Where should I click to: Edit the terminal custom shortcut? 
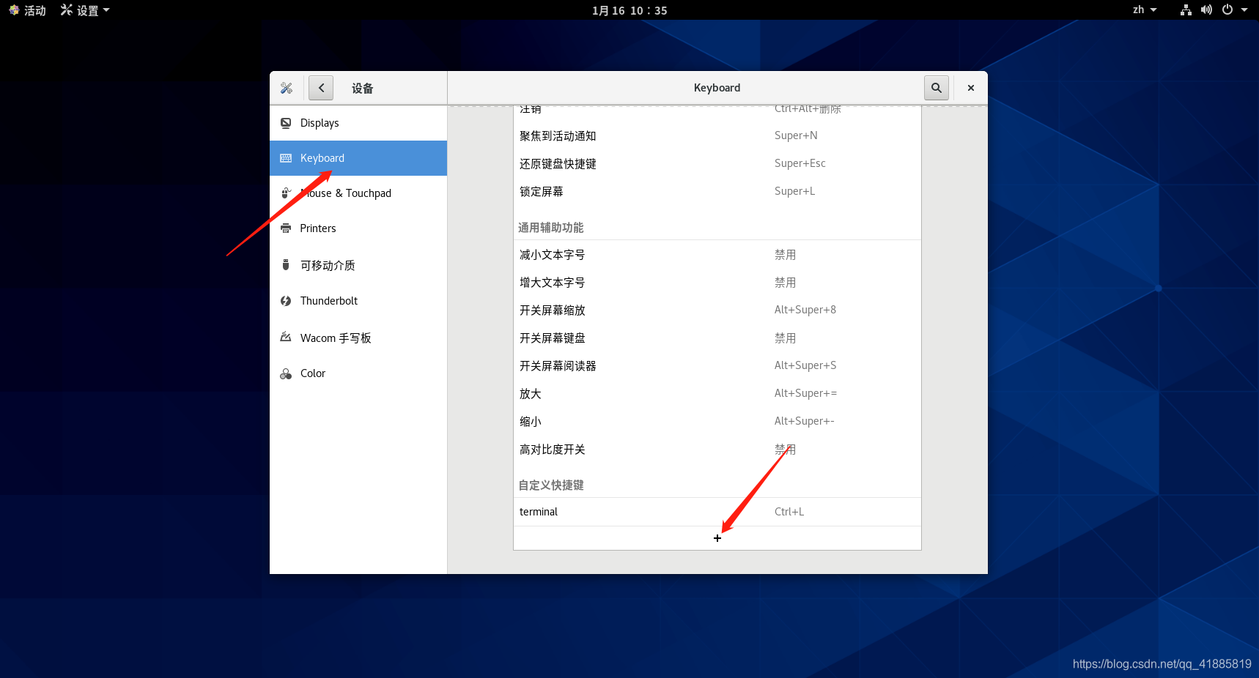pyautogui.click(x=717, y=512)
